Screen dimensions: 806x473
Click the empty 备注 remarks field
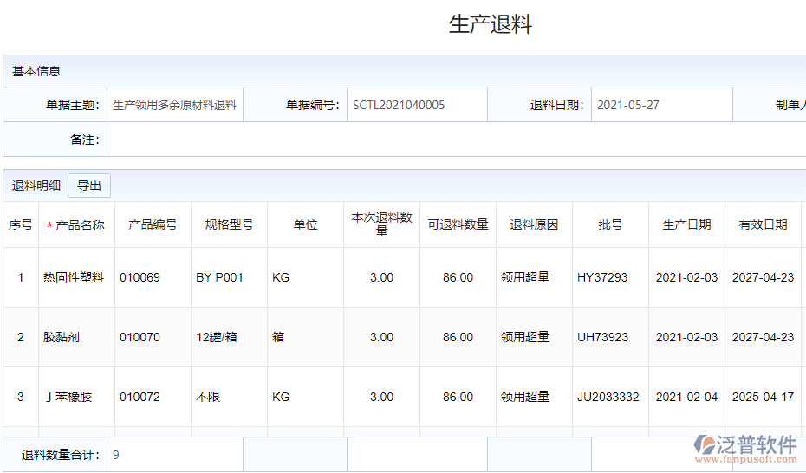pyautogui.click(x=455, y=139)
